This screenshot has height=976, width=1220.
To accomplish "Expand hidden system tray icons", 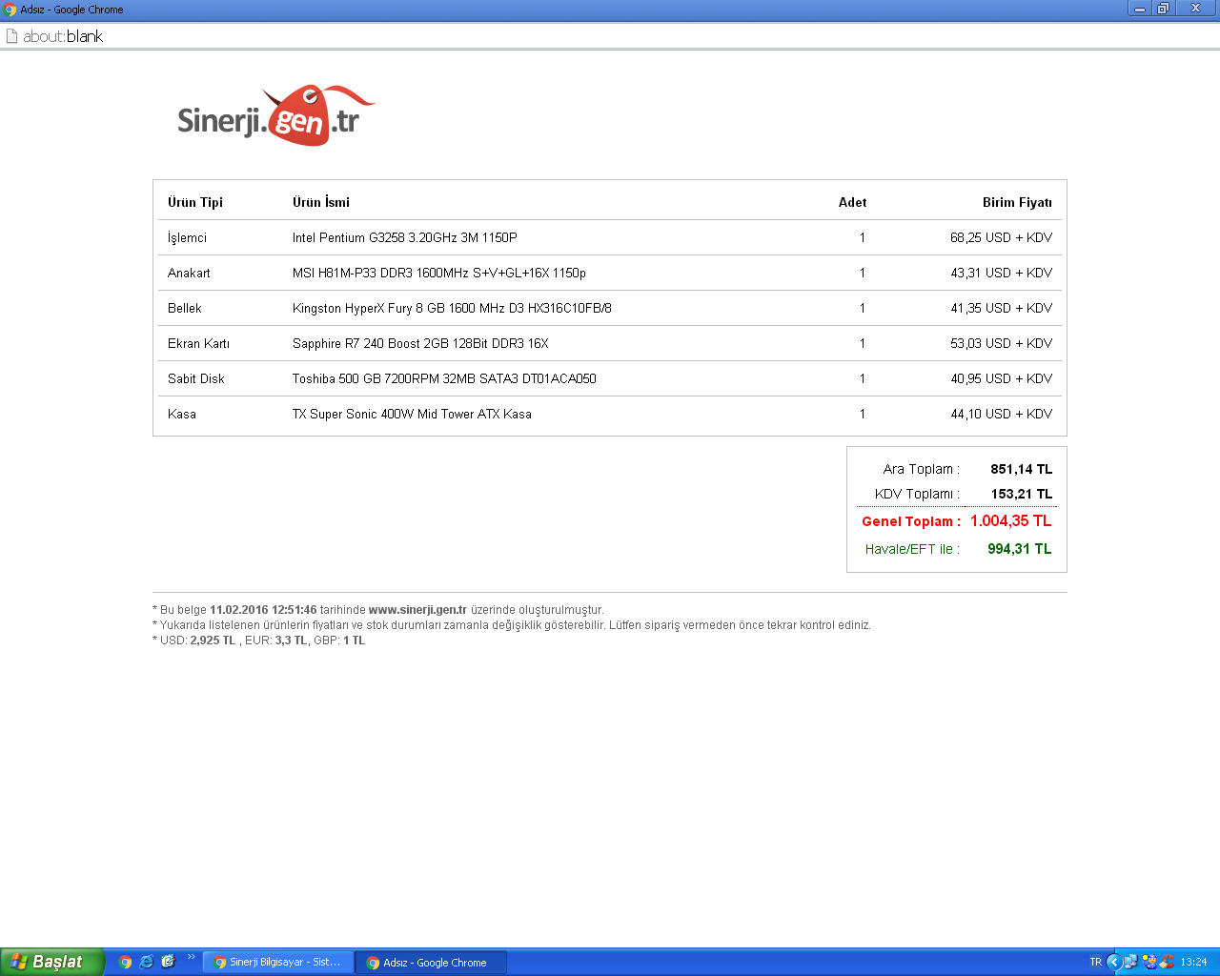I will click(x=1113, y=962).
